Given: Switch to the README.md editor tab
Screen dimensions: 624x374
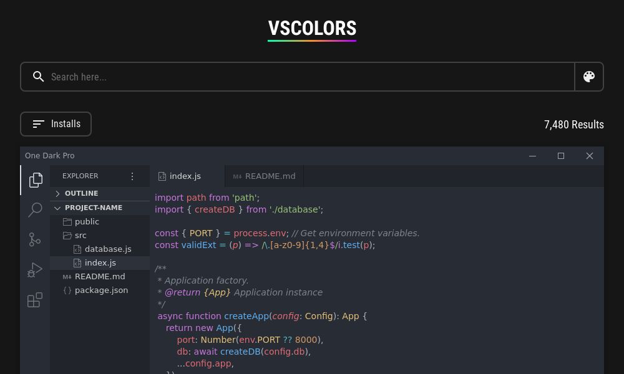Looking at the screenshot, I should click(x=264, y=176).
